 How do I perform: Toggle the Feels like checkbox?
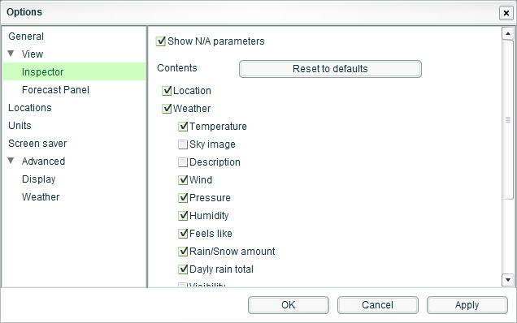click(183, 234)
